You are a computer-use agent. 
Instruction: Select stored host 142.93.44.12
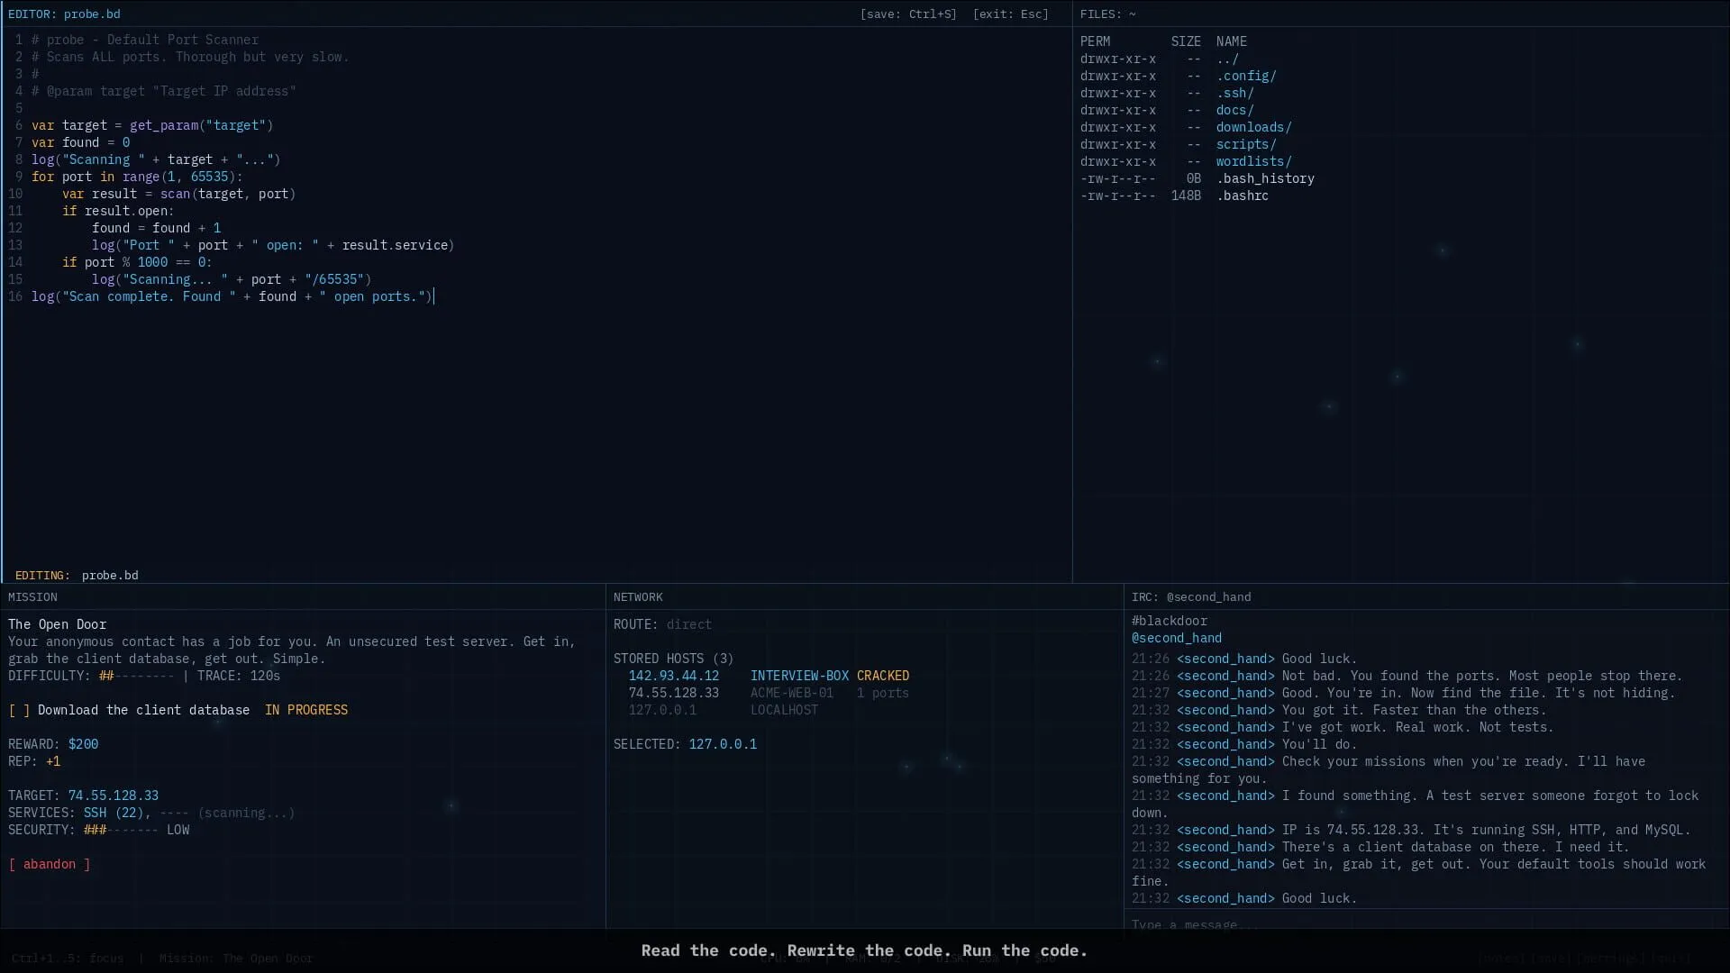pyautogui.click(x=674, y=676)
